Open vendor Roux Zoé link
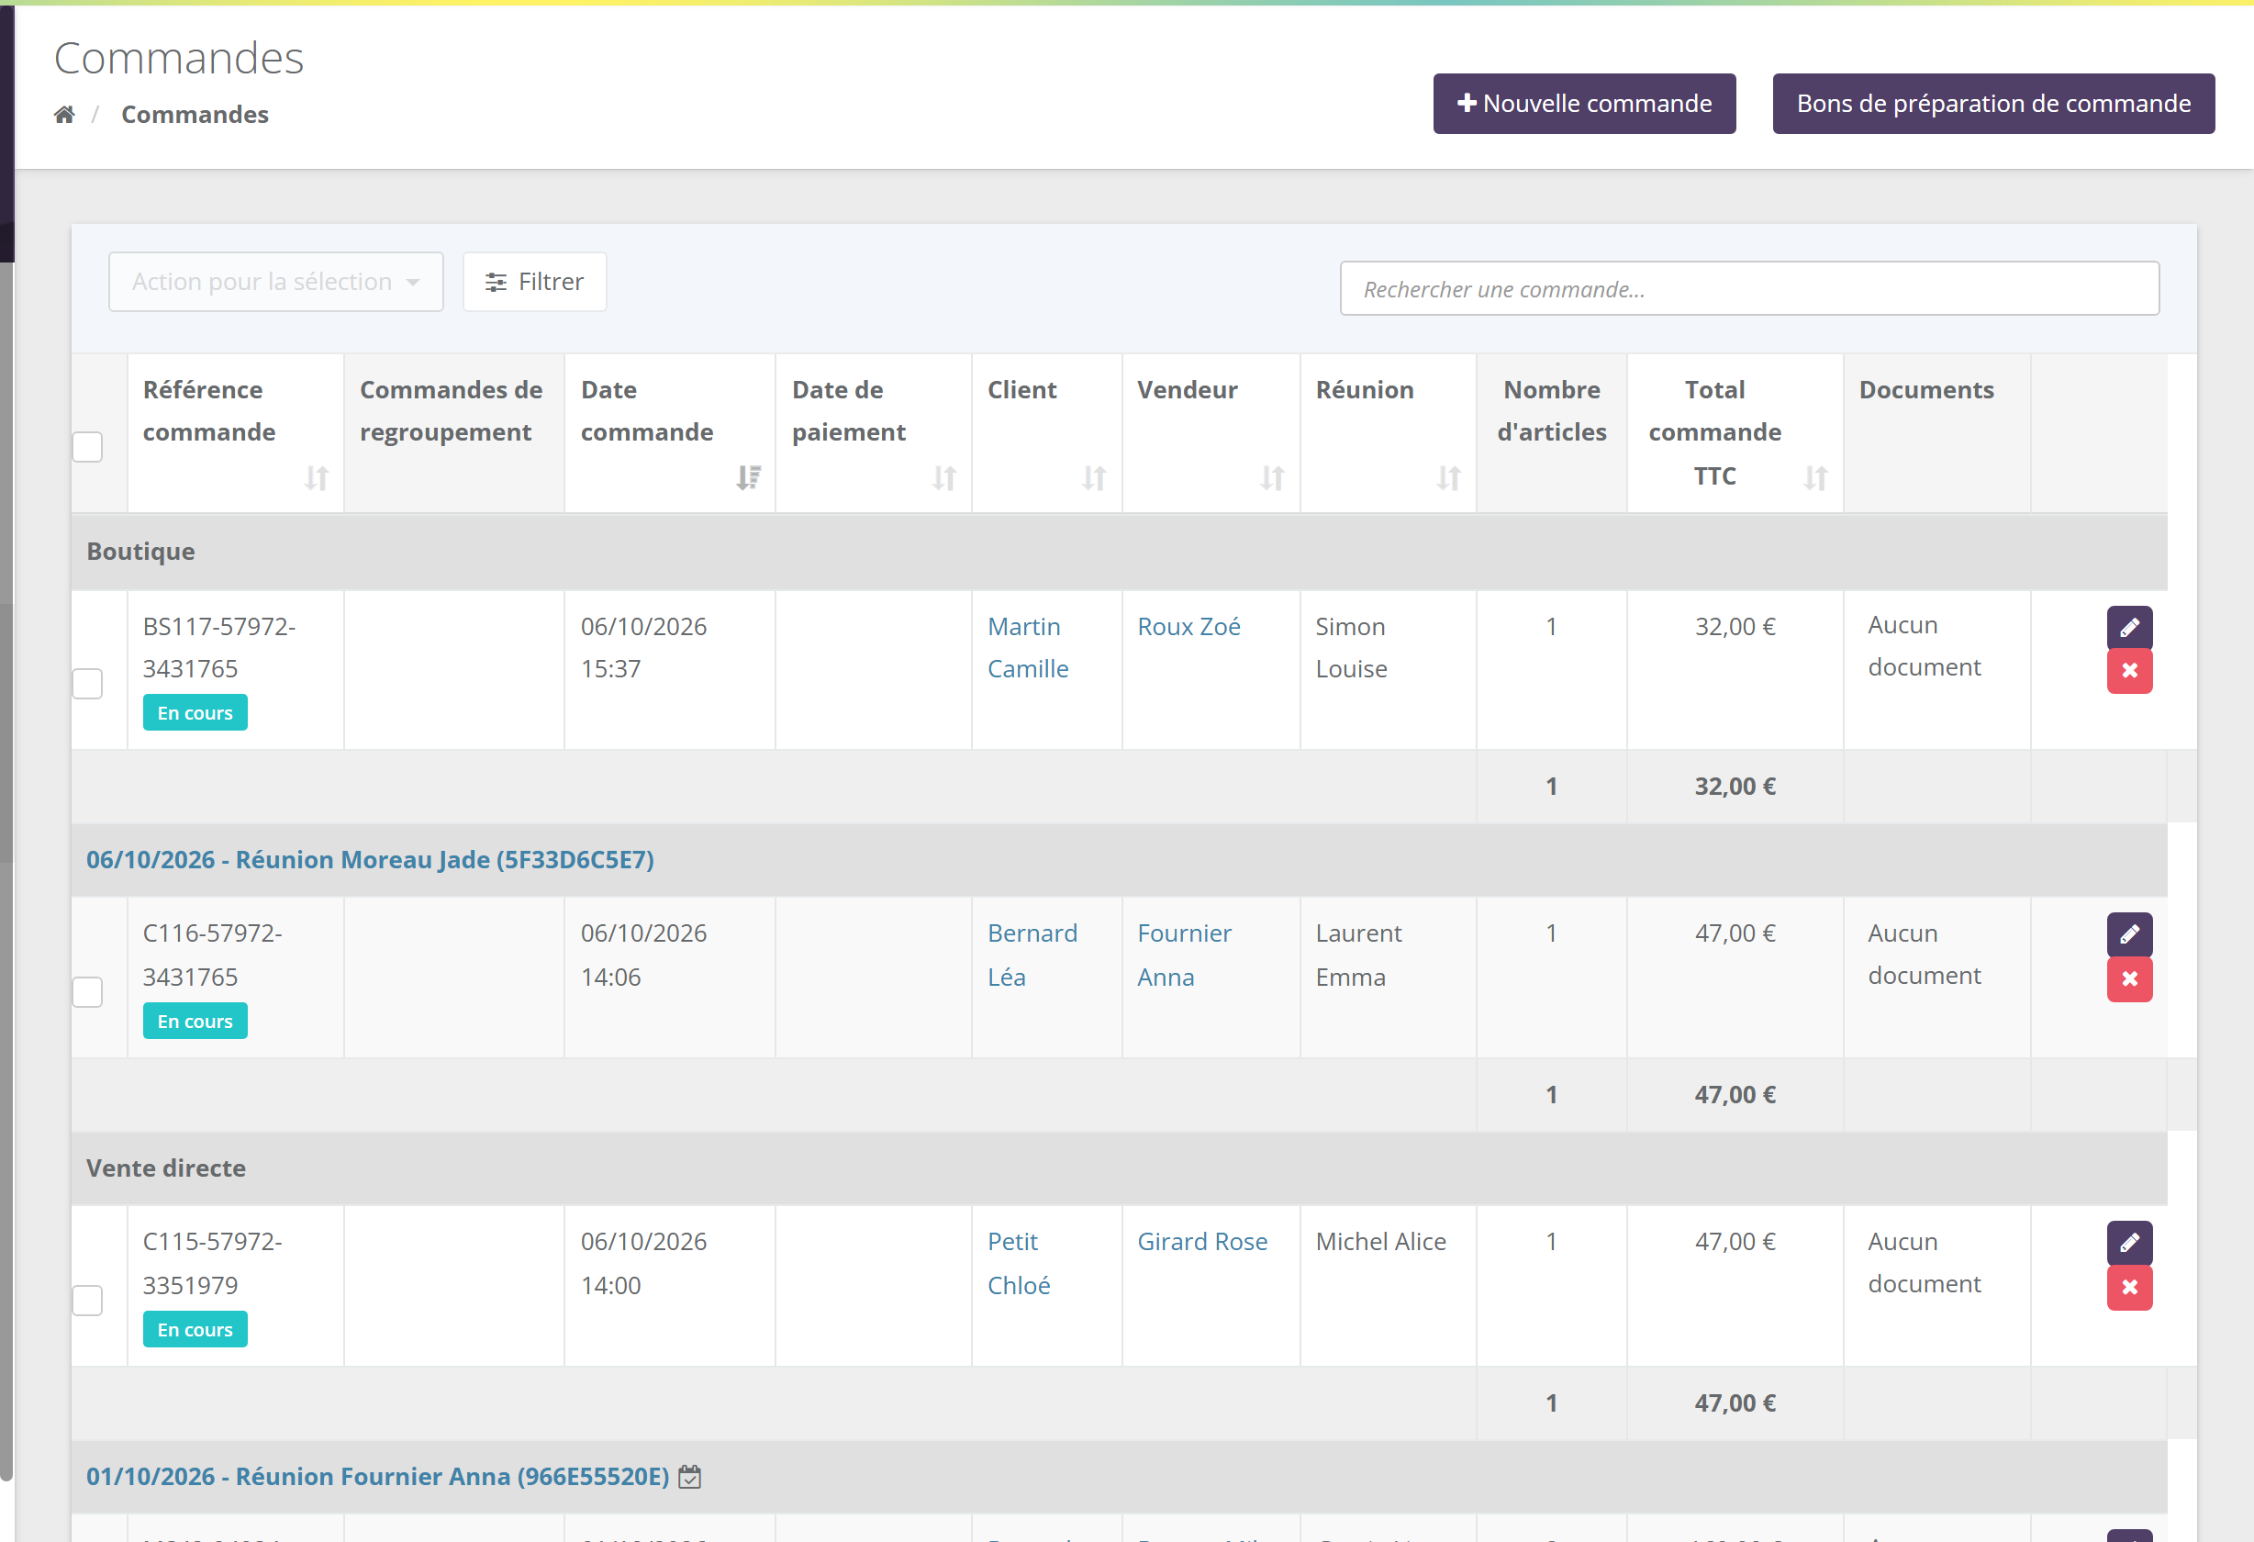The height and width of the screenshot is (1542, 2254). (x=1188, y=627)
